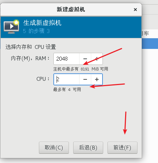Decrease CPU count with minus button

pyautogui.click(x=85, y=79)
